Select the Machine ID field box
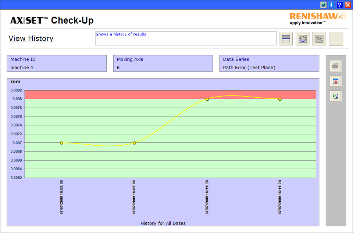 tap(57, 63)
